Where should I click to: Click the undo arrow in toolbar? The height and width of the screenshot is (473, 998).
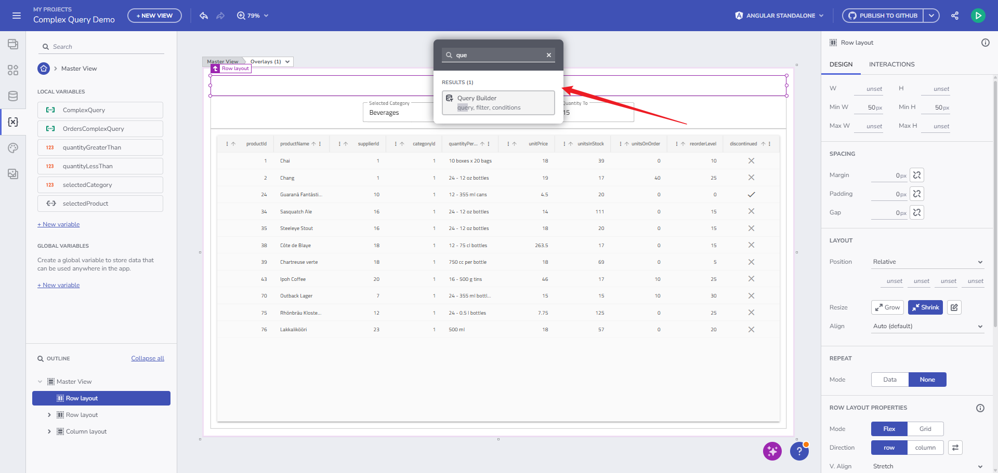pos(204,16)
